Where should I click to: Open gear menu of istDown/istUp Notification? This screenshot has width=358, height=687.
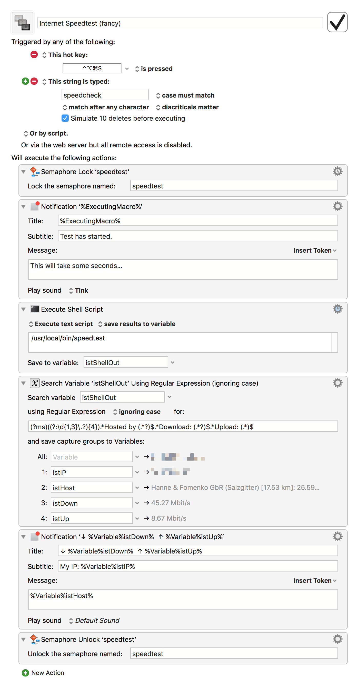[x=337, y=536]
